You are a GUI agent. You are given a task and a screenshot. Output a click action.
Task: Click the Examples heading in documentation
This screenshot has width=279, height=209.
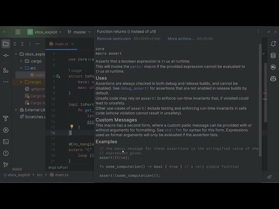click(x=106, y=142)
